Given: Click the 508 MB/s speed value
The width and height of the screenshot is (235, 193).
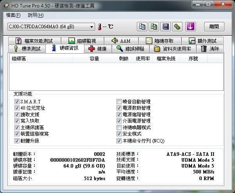Looking at the screenshot, I should click(x=204, y=172).
